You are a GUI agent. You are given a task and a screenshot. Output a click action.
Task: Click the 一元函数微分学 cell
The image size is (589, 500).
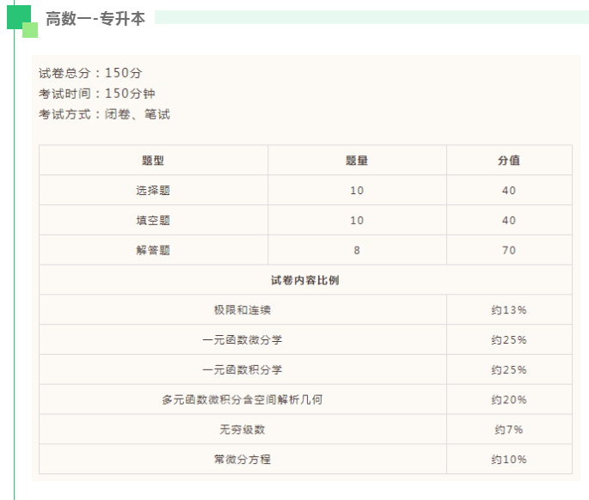[242, 340]
